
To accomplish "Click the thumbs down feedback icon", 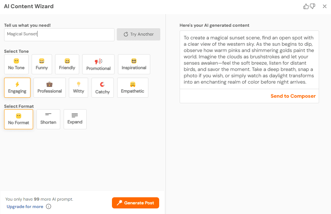I will coord(312,6).
